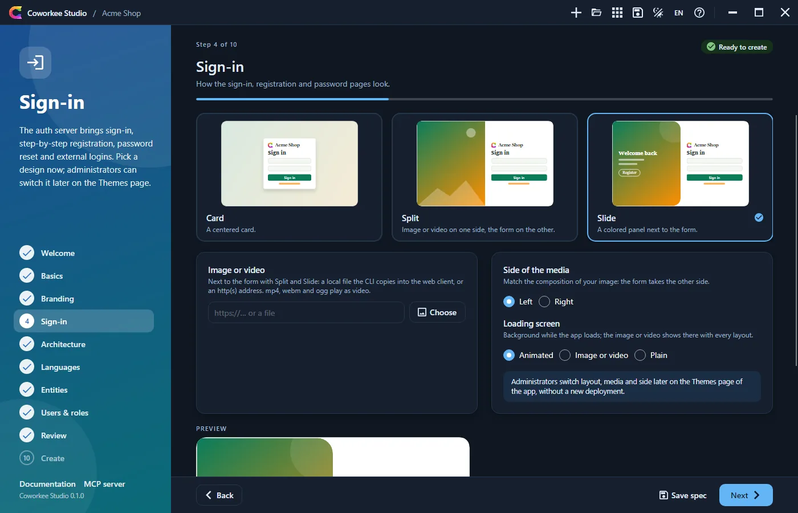Click the large sign-in arrow sidebar icon

[x=35, y=62]
